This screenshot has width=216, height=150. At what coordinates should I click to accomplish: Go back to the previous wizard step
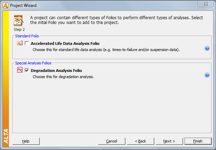click(141, 141)
